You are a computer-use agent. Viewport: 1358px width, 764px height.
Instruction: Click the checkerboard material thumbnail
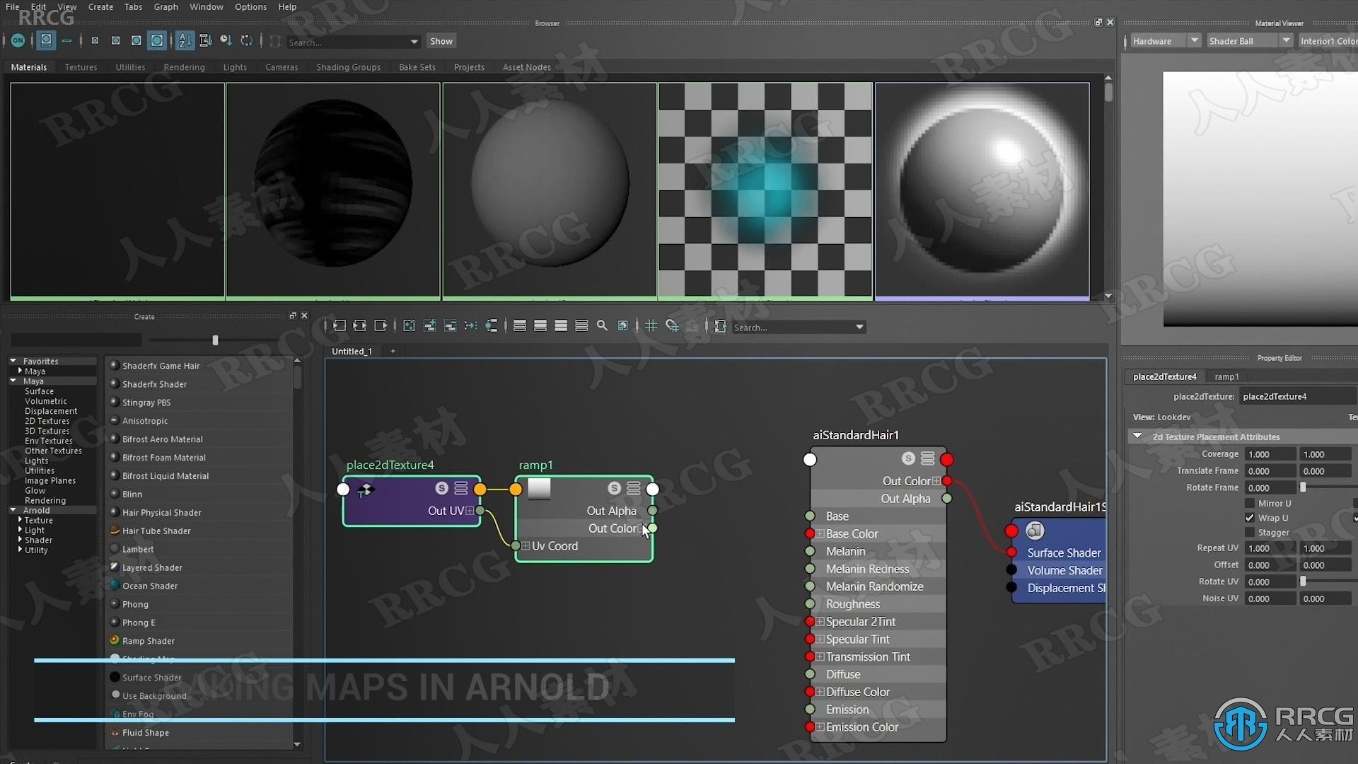765,190
